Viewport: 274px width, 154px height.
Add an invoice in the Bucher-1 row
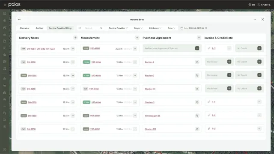click(x=229, y=62)
